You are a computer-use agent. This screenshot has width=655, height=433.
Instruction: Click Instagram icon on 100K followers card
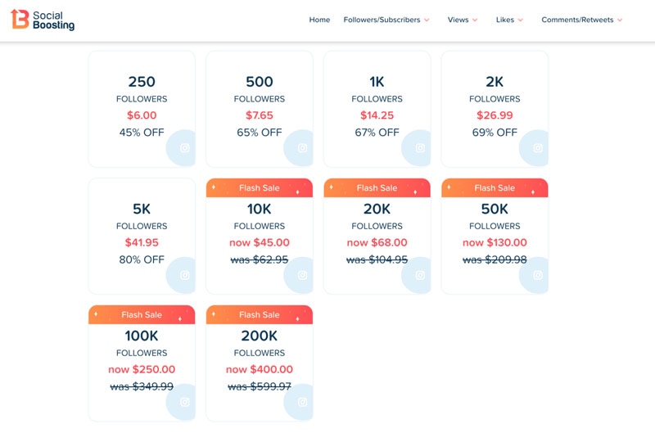coord(184,402)
